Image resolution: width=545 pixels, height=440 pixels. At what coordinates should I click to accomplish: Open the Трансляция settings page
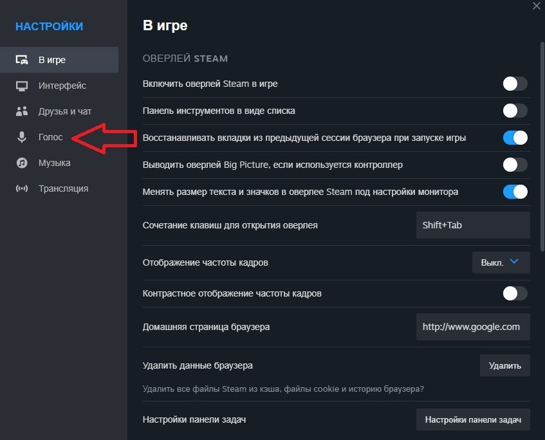click(x=64, y=188)
